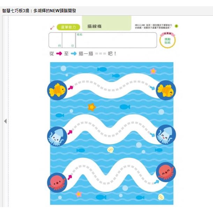Click the 獎勵貼紙 reward sticker circle

pos(168,40)
